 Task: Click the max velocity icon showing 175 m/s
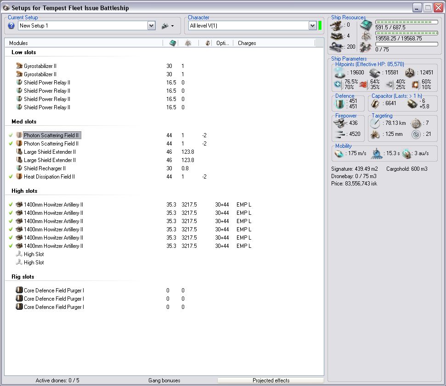[x=339, y=153]
